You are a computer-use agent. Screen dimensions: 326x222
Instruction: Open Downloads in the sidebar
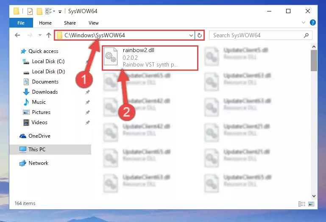click(x=45, y=92)
